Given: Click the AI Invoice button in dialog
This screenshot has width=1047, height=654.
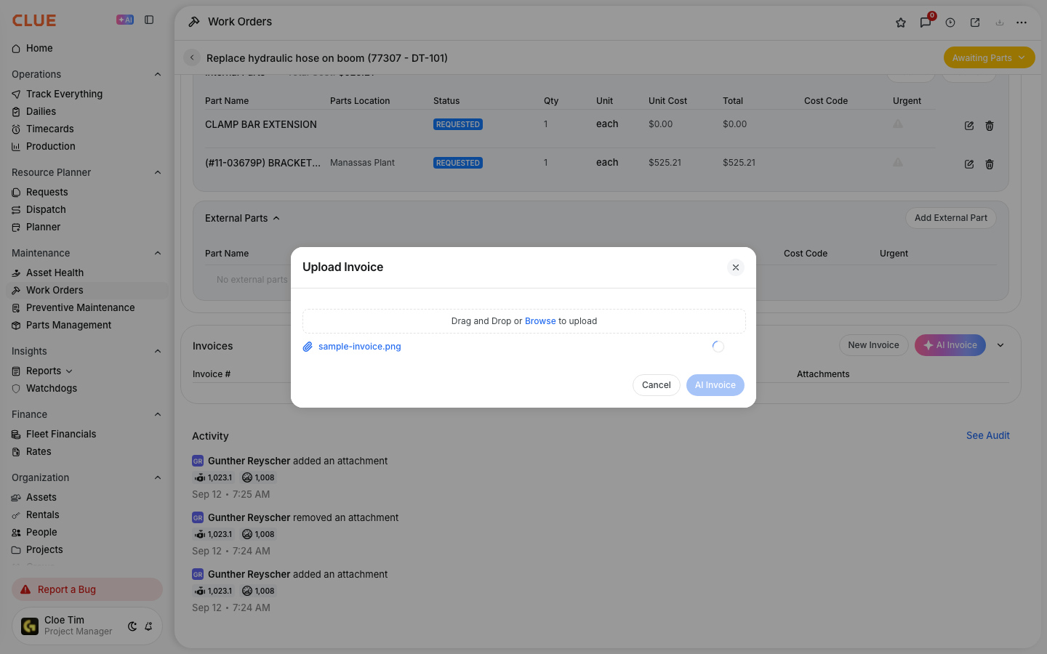Looking at the screenshot, I should click(x=715, y=385).
